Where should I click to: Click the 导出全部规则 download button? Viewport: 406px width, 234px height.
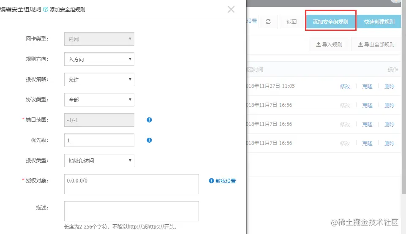point(376,44)
